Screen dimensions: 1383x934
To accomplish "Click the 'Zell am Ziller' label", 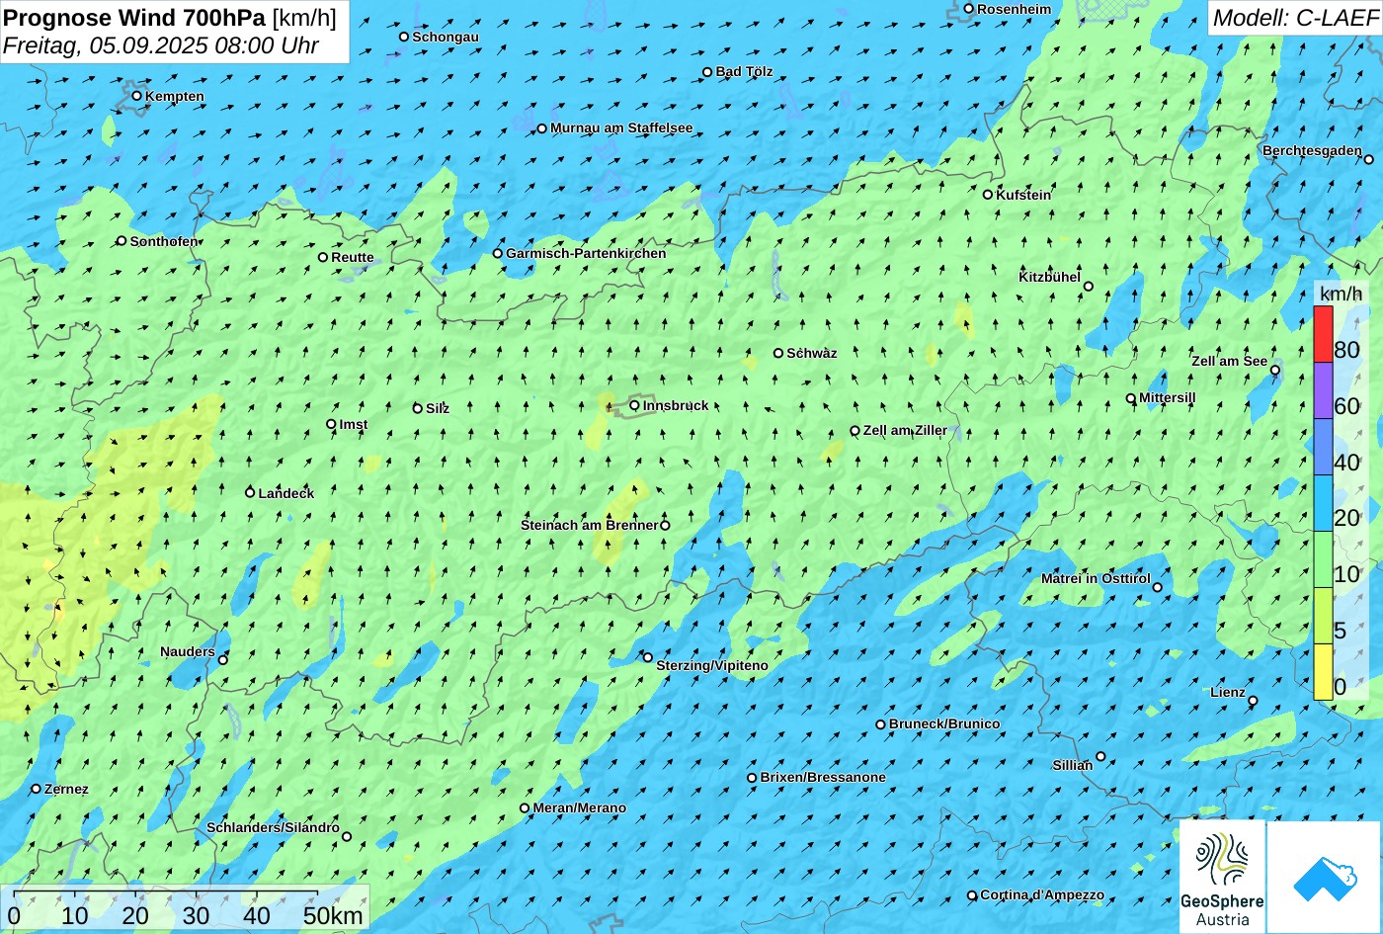I will [905, 430].
